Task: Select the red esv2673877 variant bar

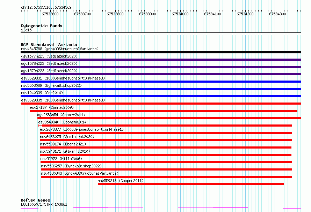Action: pyautogui.click(x=166, y=133)
